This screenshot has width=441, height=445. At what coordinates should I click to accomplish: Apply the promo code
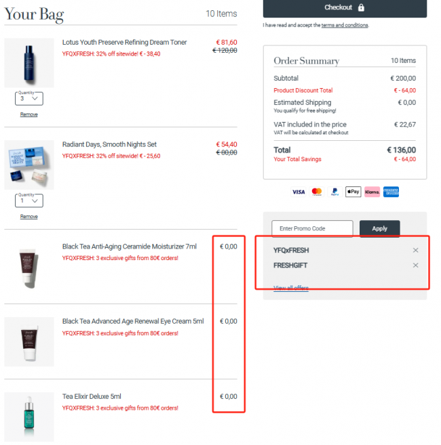tap(379, 228)
